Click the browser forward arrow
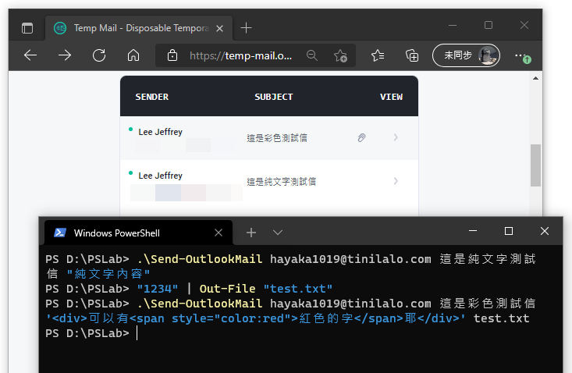This screenshot has height=373, width=572. click(x=65, y=55)
